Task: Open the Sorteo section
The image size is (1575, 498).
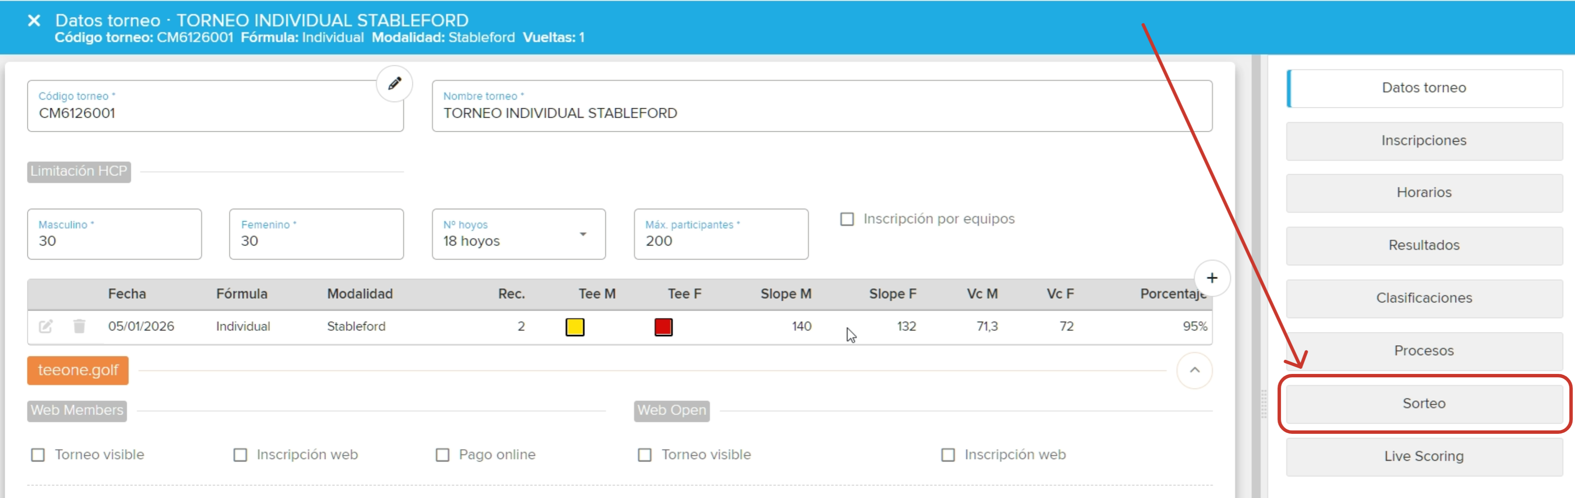Action: (1424, 403)
